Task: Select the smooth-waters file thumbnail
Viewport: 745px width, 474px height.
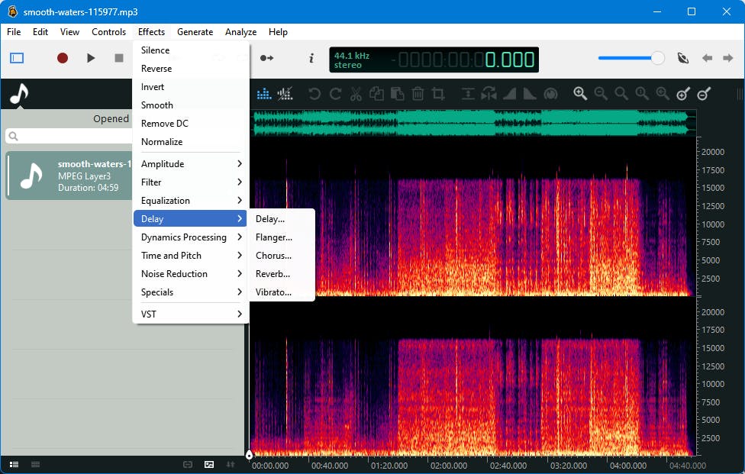Action: tap(31, 176)
